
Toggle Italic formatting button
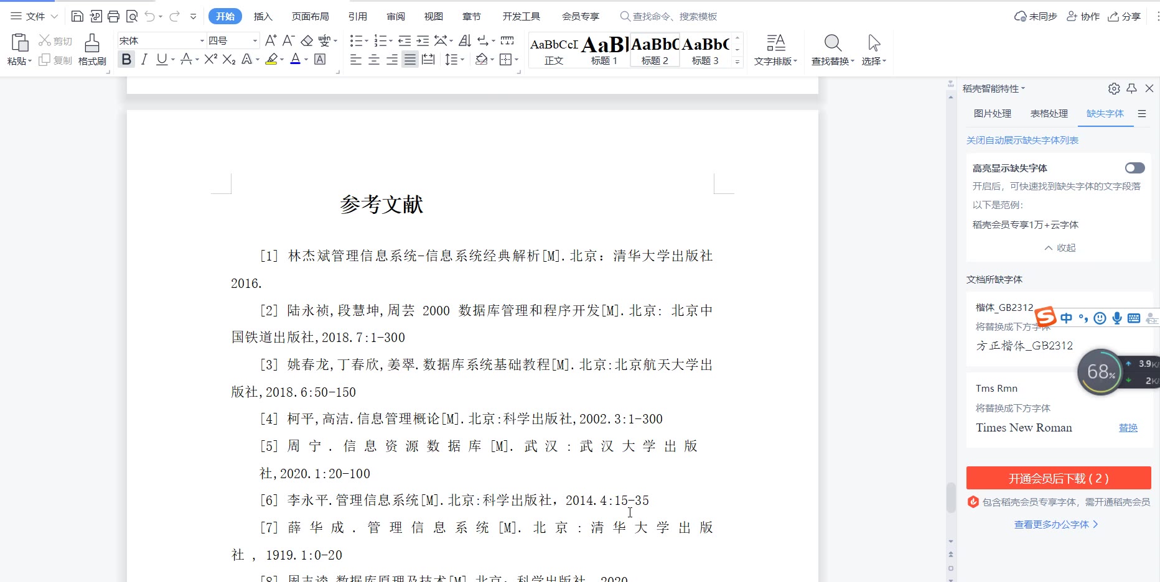pyautogui.click(x=144, y=60)
